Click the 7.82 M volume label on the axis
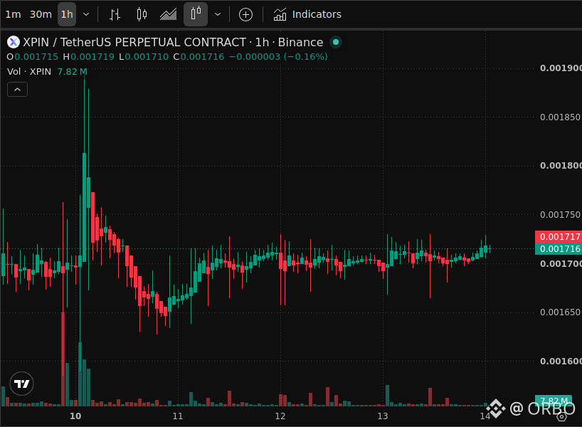Viewport: 582px width, 427px height. pos(553,401)
